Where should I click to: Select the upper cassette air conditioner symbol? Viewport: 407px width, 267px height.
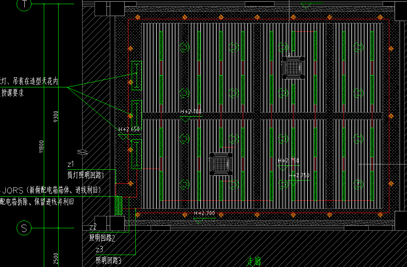coord(293,68)
